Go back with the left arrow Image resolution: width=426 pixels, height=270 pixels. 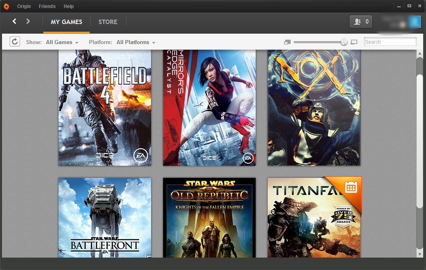14,21
